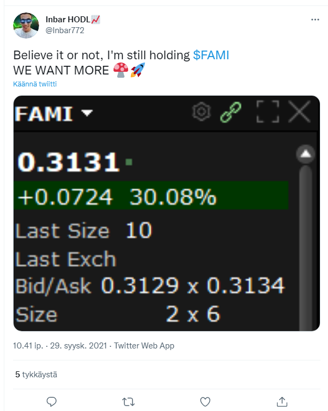The height and width of the screenshot is (411, 328).
Task: Click the Twitter Web App source link
Action: click(143, 346)
